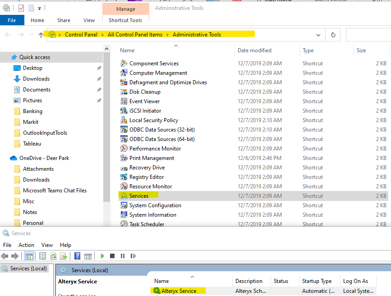
Task: Expand the address bar history dropdown
Action: tap(318, 35)
